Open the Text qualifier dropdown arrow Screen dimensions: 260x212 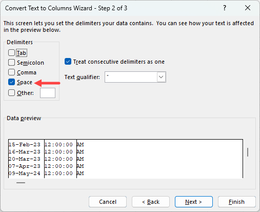[x=161, y=77]
